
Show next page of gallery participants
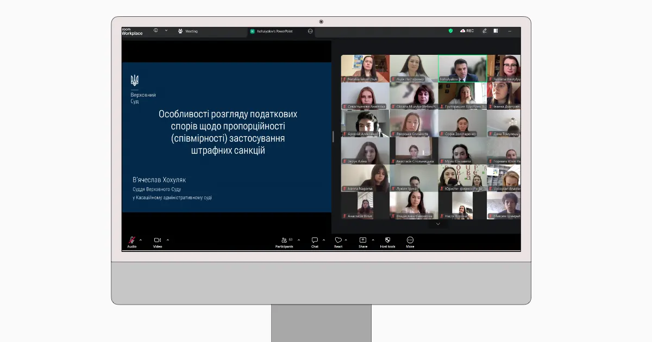point(438,224)
